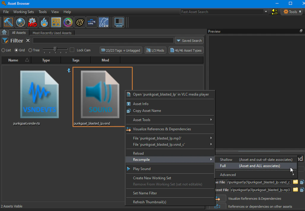Click the flame particle editor icon

[44, 23]
